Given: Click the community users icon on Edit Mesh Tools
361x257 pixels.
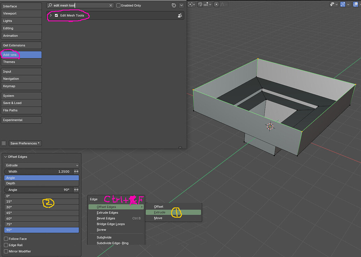Looking at the screenshot, I should (x=180, y=15).
